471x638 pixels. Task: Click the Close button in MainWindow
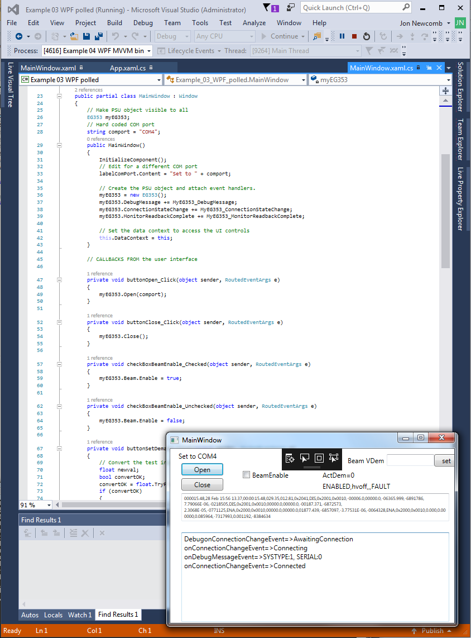coord(203,484)
